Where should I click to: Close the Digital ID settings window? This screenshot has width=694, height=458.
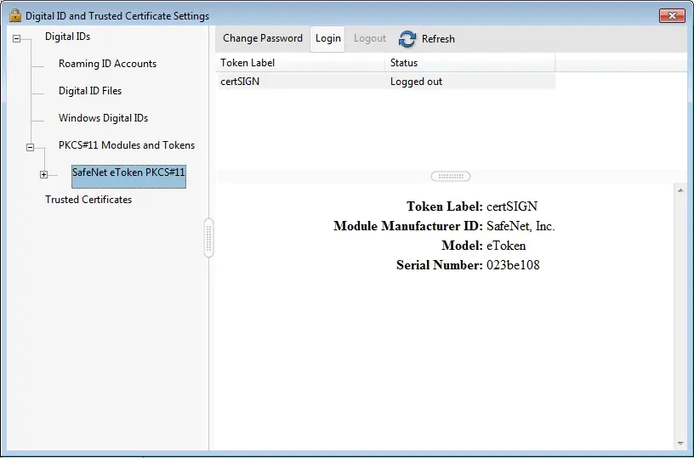click(672, 15)
